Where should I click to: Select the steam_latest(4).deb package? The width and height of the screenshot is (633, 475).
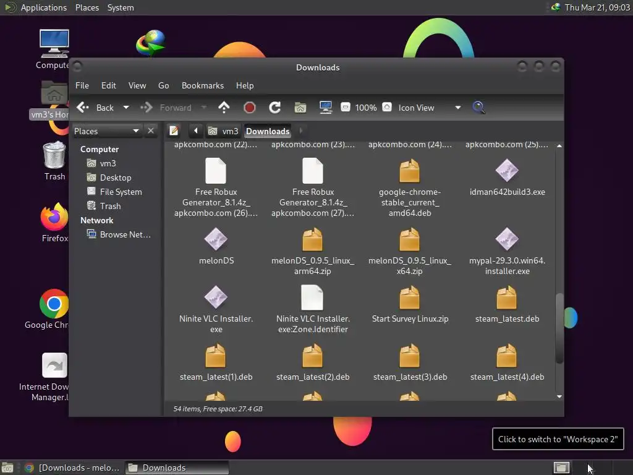click(x=507, y=356)
